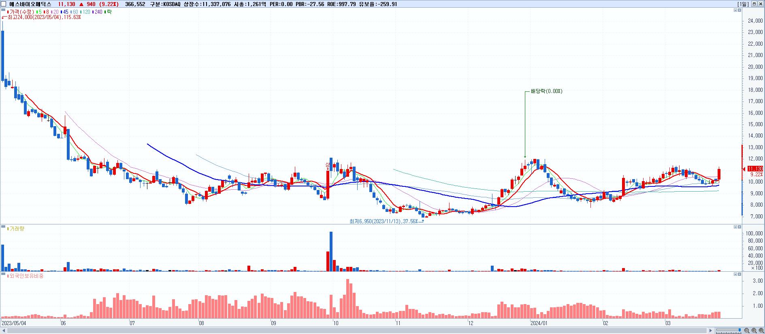Viewport: 765px width, 334px height.
Task: Click the 100,000 volume axis label
Action: (754, 234)
